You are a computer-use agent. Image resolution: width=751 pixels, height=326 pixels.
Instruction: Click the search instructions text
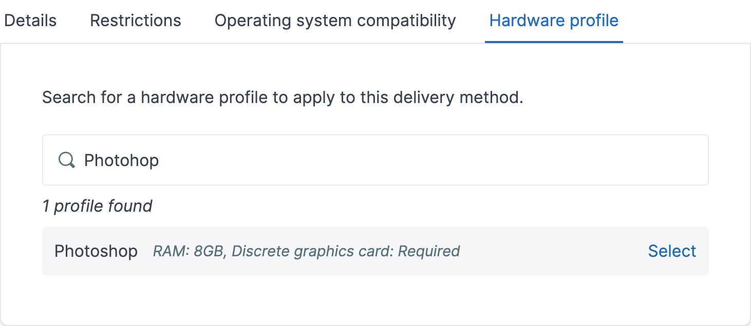click(283, 97)
